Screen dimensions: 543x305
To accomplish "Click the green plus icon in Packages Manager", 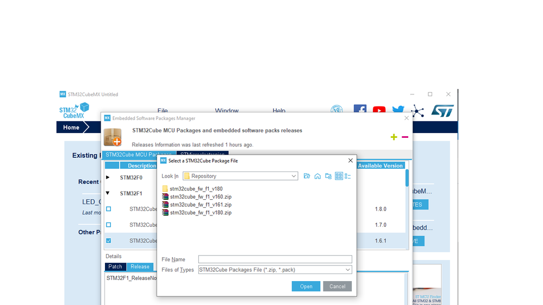I will coord(394,137).
